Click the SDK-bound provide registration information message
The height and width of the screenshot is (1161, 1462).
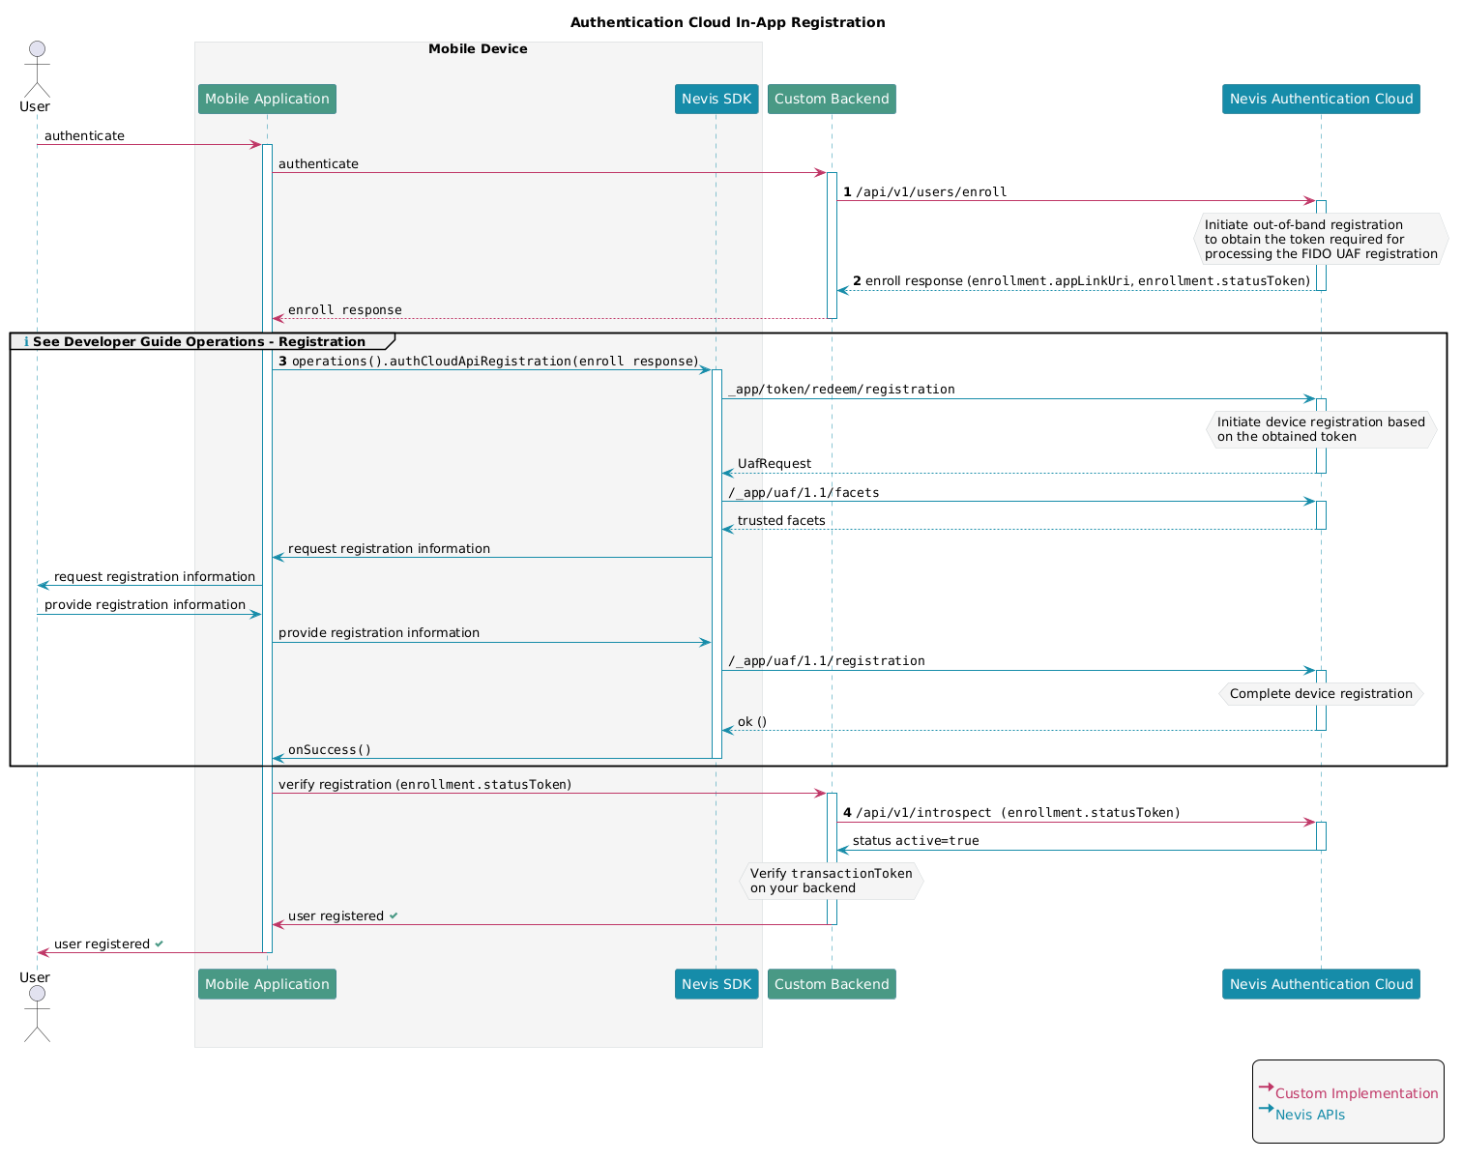pyautogui.click(x=379, y=633)
